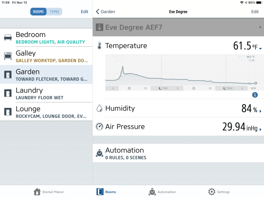
Task: Switch list to Rooms view
Action: pyautogui.click(x=38, y=12)
